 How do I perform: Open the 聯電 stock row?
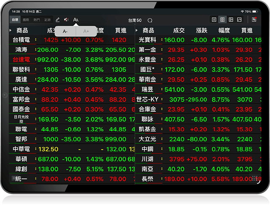point(72,129)
